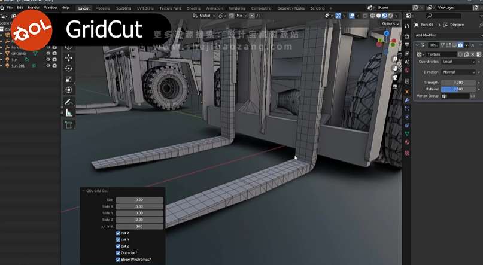Select rendered viewport shading mode

coord(390,16)
